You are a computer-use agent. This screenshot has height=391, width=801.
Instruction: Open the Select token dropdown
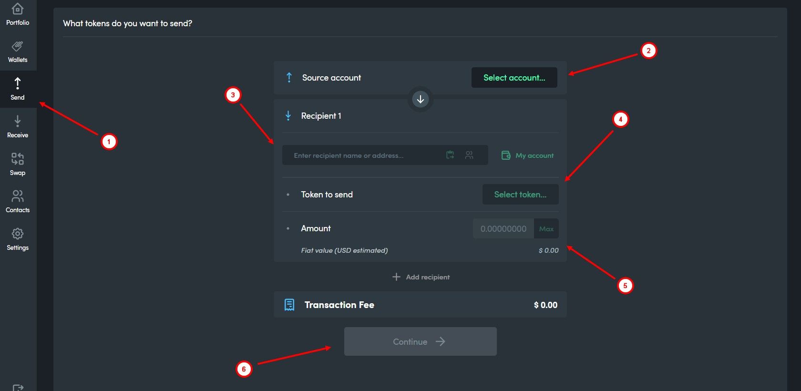click(x=520, y=194)
